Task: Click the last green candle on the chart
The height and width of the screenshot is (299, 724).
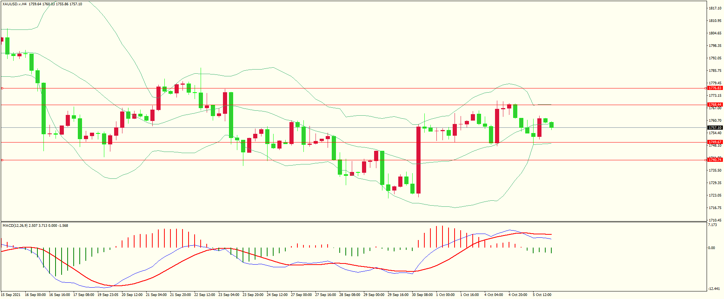Action: click(x=552, y=125)
